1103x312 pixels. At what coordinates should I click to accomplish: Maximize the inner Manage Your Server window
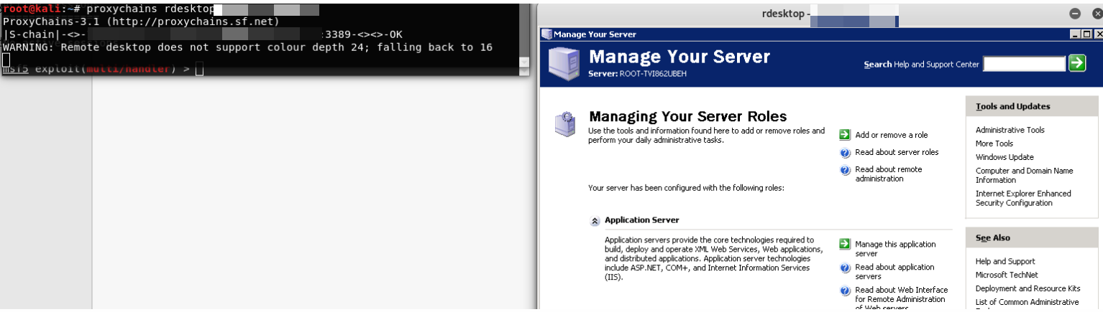tap(1086, 34)
